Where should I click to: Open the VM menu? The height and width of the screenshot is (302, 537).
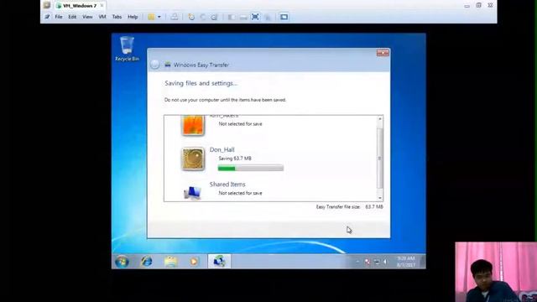(x=102, y=17)
